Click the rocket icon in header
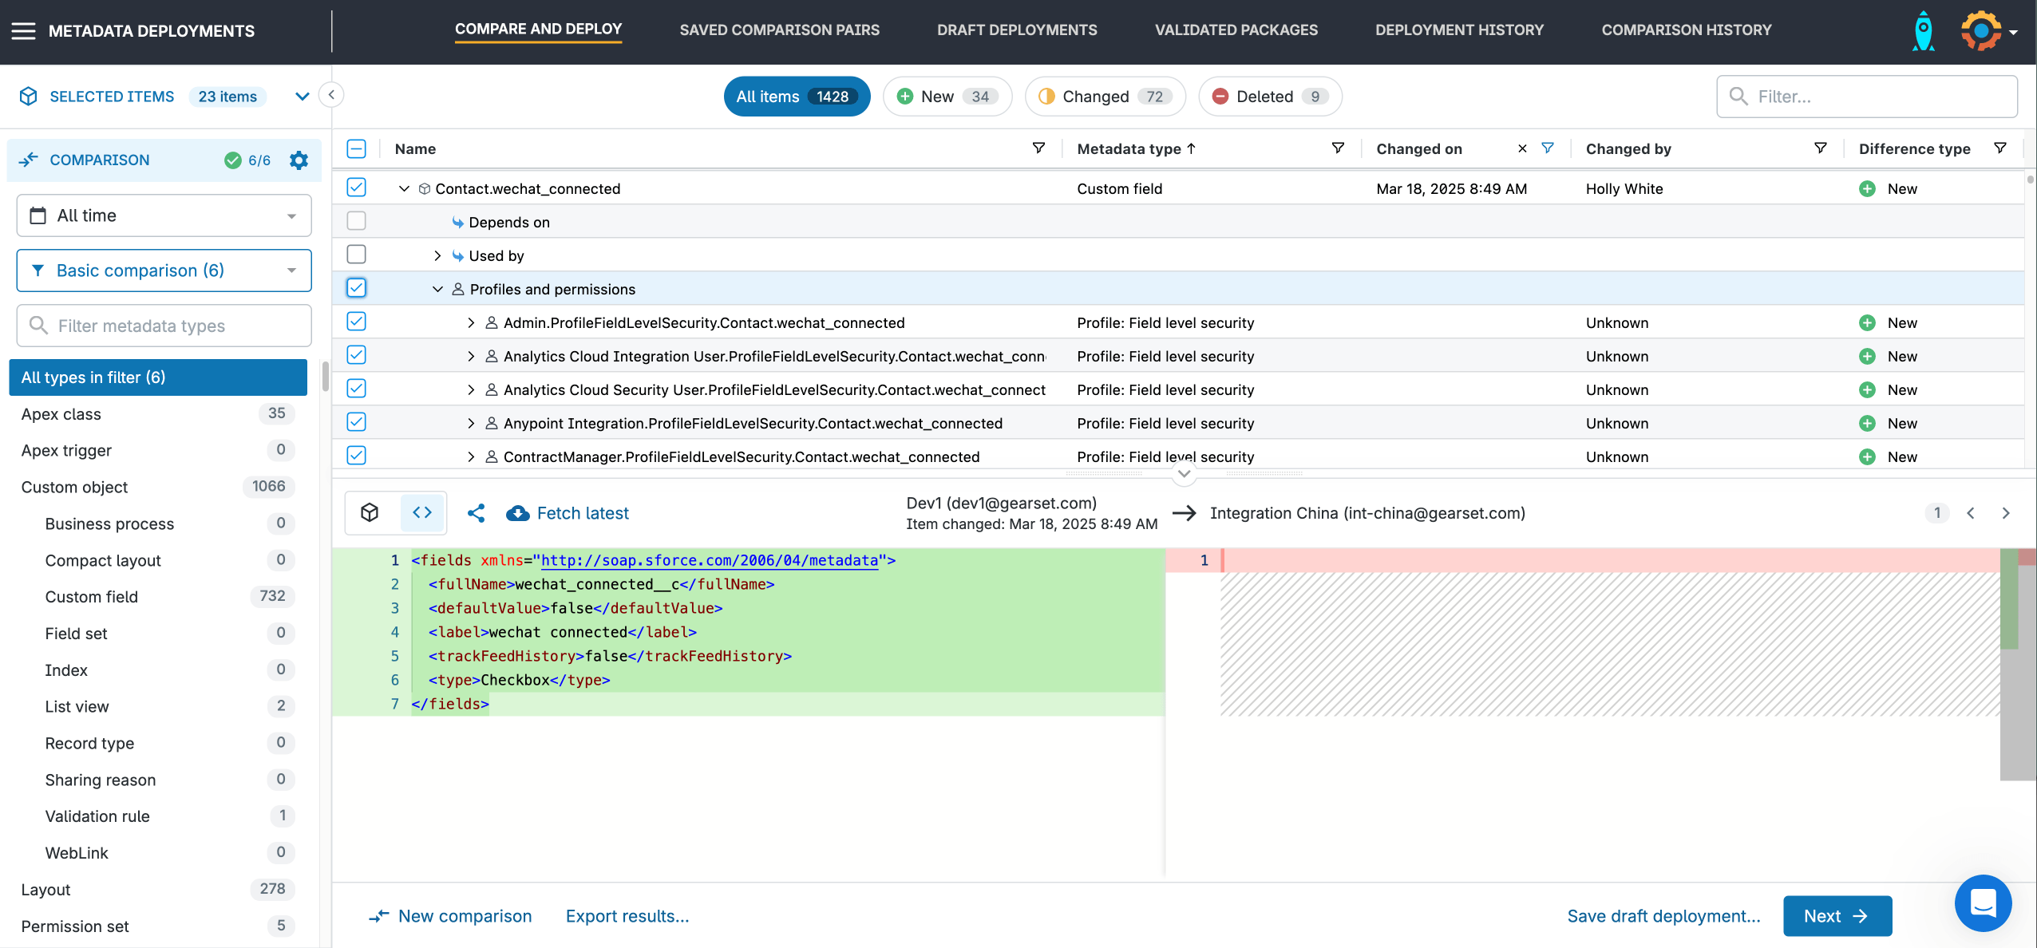The width and height of the screenshot is (2037, 948). click(1924, 31)
